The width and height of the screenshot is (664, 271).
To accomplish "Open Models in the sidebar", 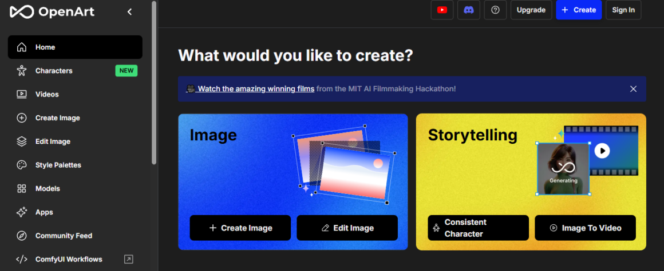I will pyautogui.click(x=75, y=189).
